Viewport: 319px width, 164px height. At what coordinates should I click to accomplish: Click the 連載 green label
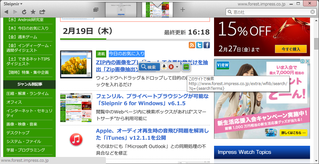(101, 54)
